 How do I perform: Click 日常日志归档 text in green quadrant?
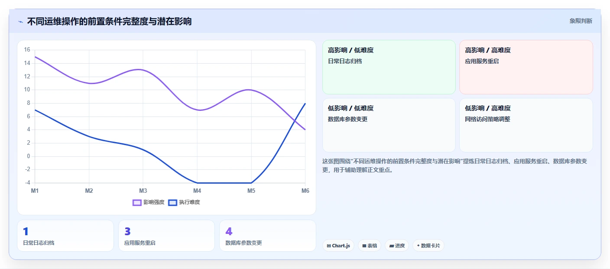345,61
